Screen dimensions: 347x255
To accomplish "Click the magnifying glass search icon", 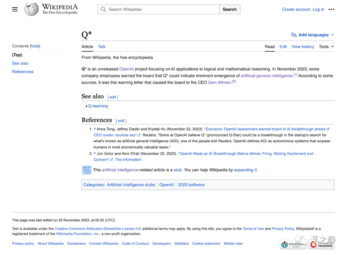I will point(103,9).
